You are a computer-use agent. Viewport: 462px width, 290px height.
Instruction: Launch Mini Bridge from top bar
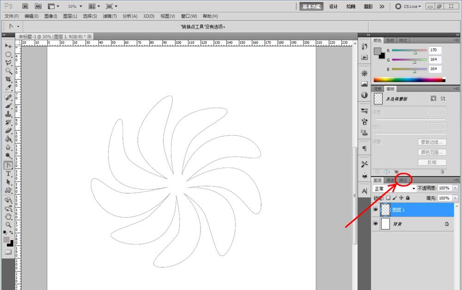click(38, 6)
